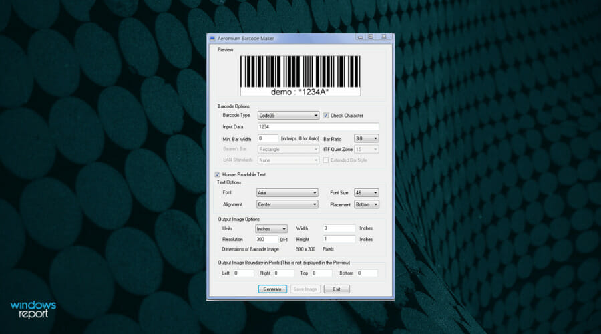Click the Bottom boundary field
The width and height of the screenshot is (601, 334).
(x=367, y=273)
